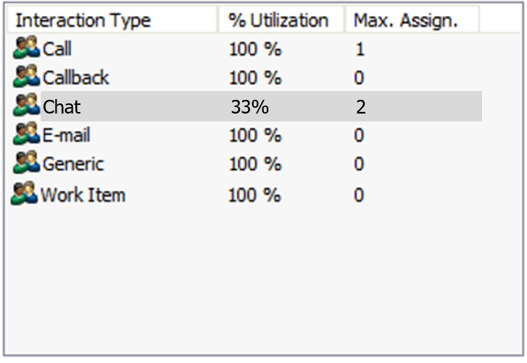Image resolution: width=527 pixels, height=363 pixels.
Task: Click the Work Item row icon
Action: (24, 194)
